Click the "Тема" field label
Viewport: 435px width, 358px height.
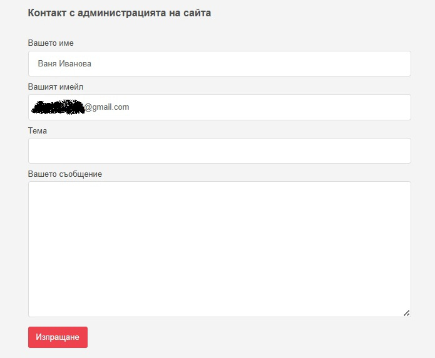pos(38,130)
